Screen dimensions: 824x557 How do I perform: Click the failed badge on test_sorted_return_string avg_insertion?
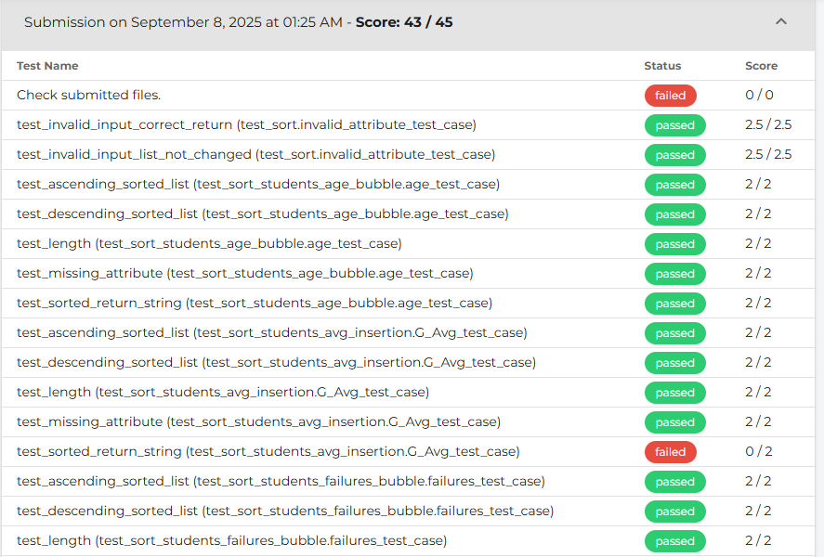tap(671, 451)
